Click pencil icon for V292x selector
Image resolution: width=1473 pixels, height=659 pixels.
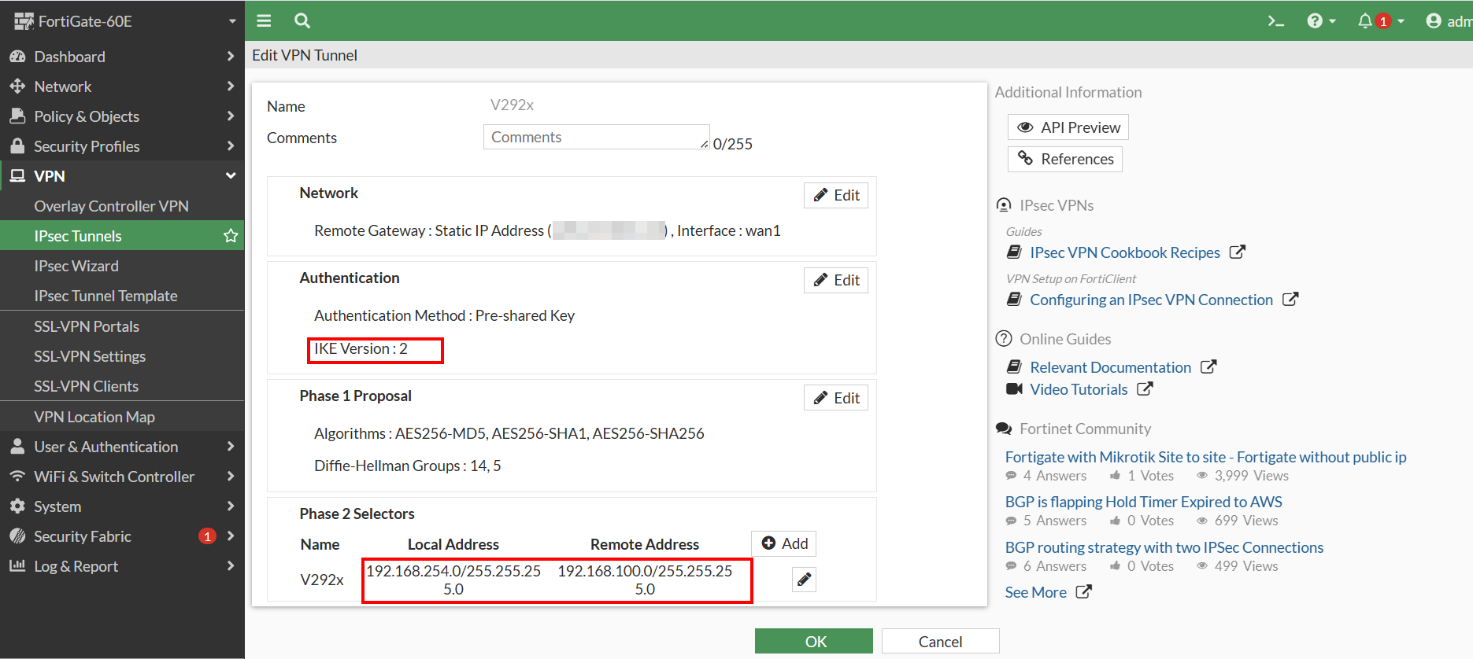pos(804,580)
